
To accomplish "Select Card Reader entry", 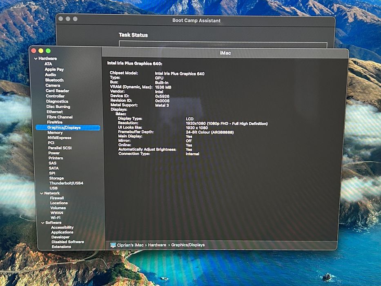I will [x=57, y=91].
